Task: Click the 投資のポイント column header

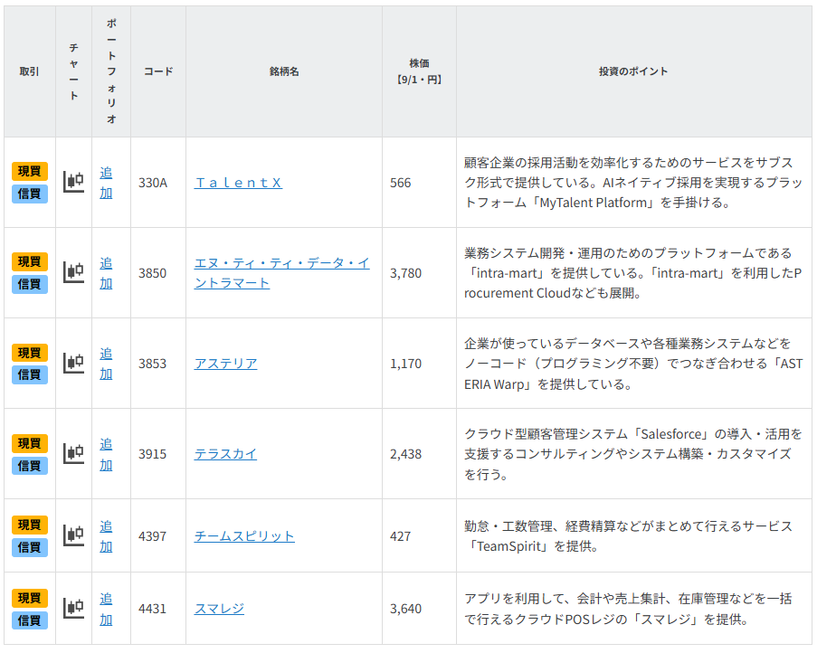Action: (633, 71)
